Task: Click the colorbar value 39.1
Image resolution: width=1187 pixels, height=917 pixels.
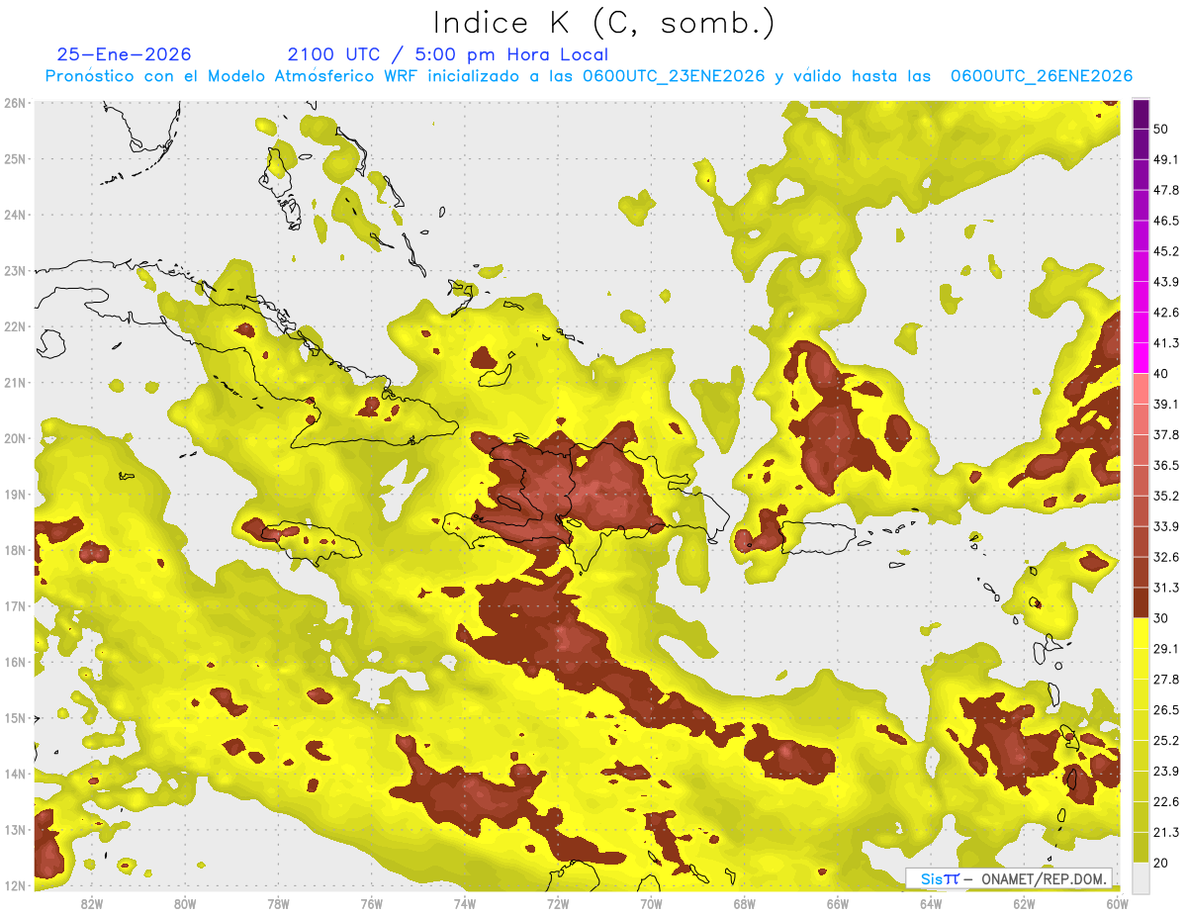Action: (x=1166, y=404)
